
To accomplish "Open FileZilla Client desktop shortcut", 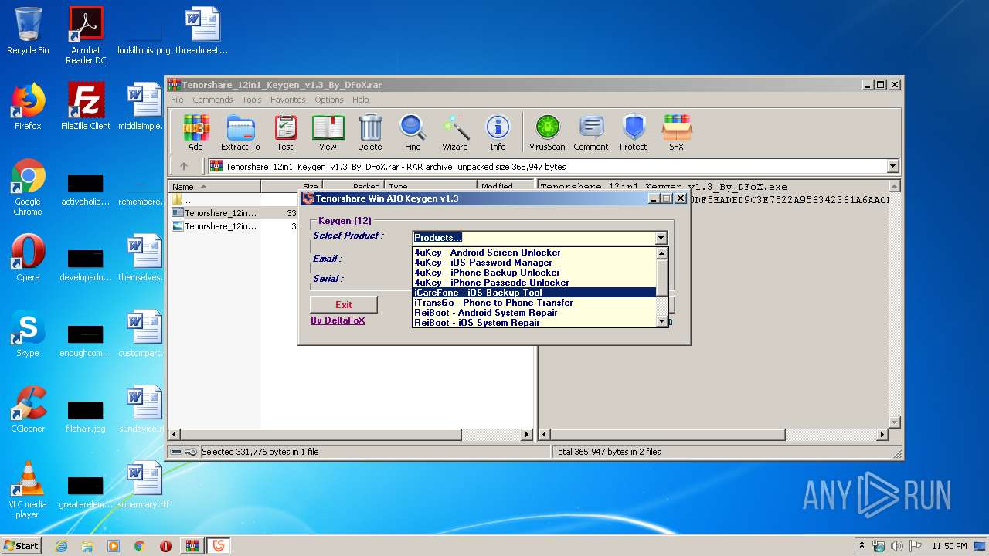I will pyautogui.click(x=86, y=107).
